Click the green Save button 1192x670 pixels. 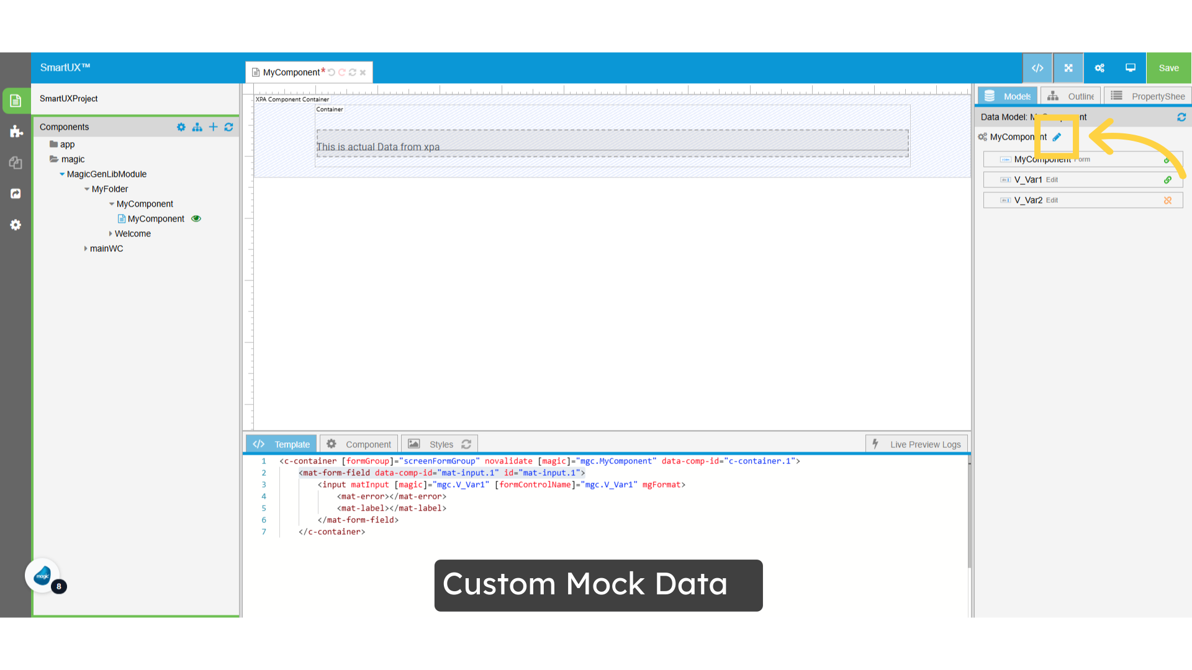coord(1168,68)
